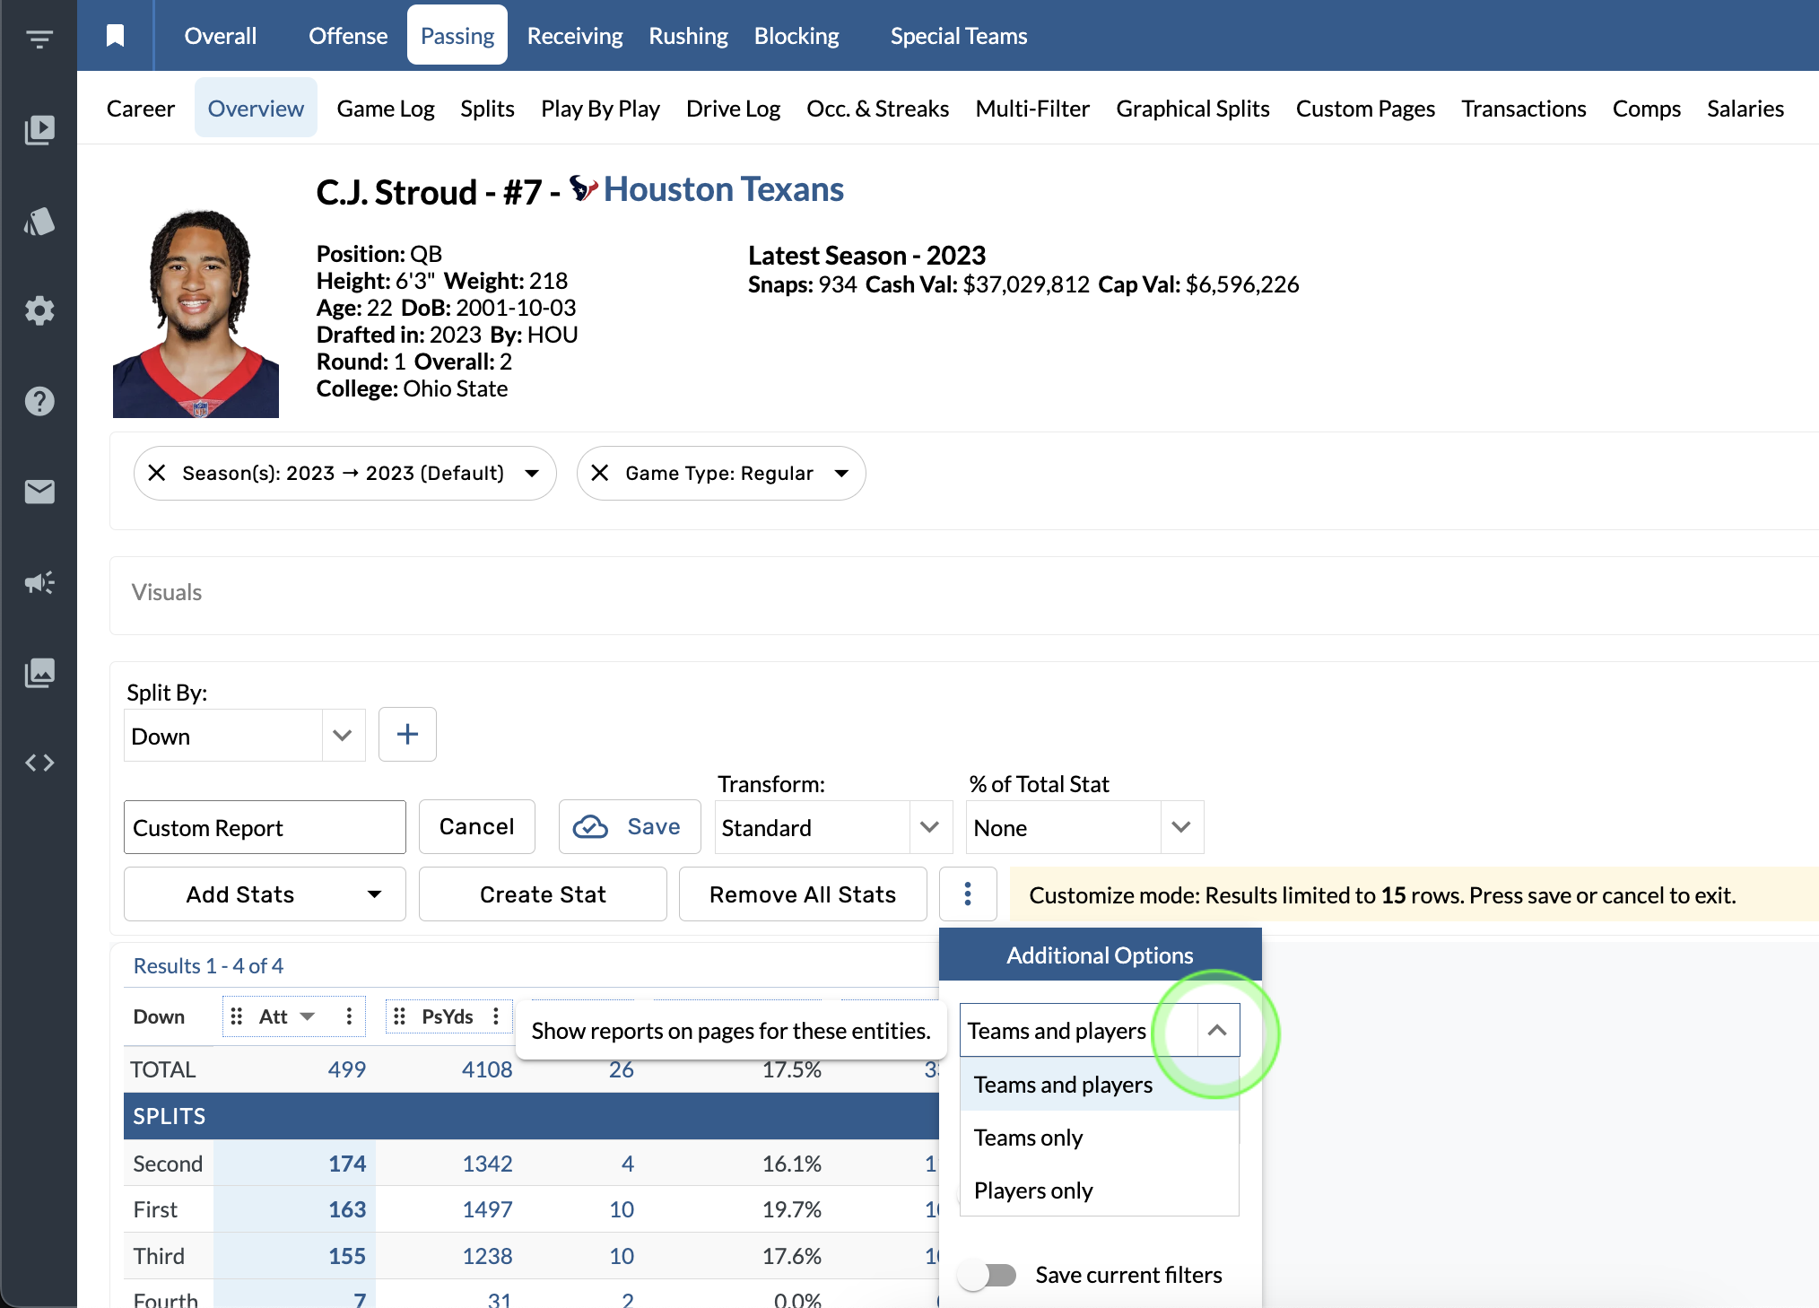The width and height of the screenshot is (1819, 1308).
Task: Open the mail envelope sidebar icon
Action: [x=39, y=492]
